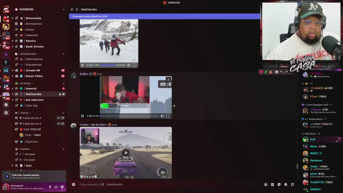Viewport: 343px width, 193px height.
Task: Collapse VOICES category
Action: pos(24,113)
